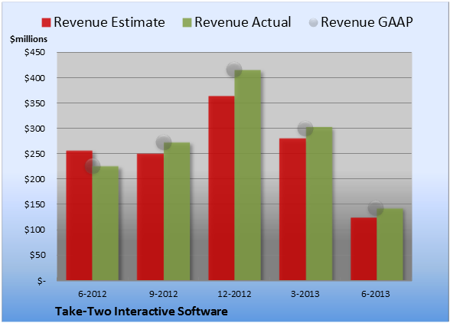Click the $300 axis value
450x323 pixels.
(34, 129)
